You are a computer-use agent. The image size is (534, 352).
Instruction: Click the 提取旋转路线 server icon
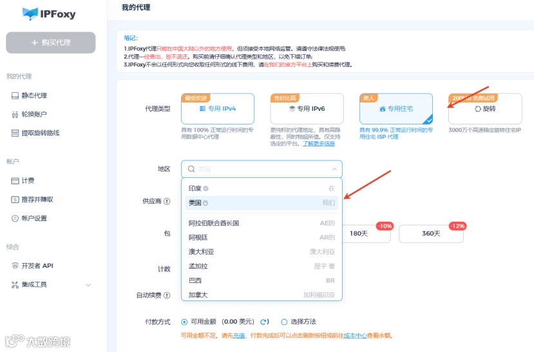(15, 133)
